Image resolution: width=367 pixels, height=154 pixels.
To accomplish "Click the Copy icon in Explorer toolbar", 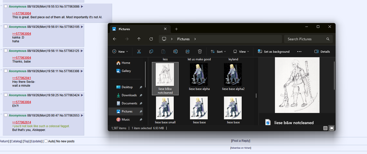I will 151,51.
